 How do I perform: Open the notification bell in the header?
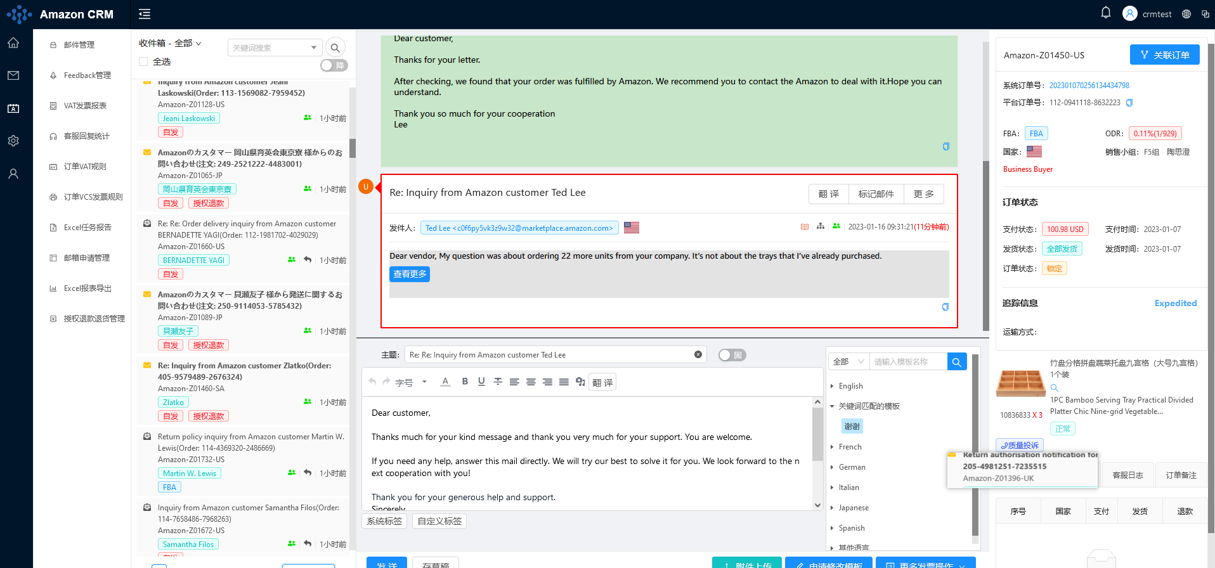coord(1106,13)
